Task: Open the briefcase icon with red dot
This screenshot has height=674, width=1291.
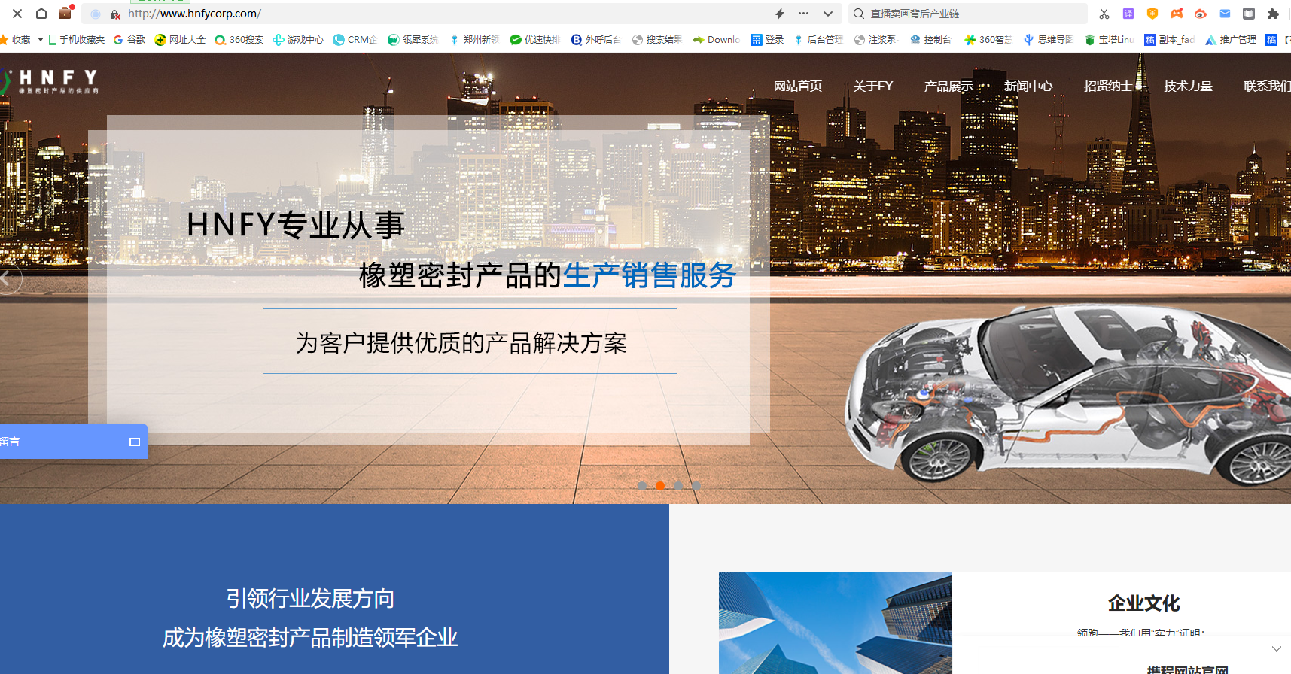Action: (x=65, y=13)
